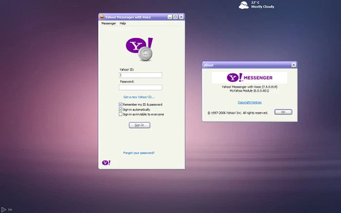Screen dimensions: 341x213
Task: Minimize the Yahoo! Messenger window
Action: click(170, 17)
